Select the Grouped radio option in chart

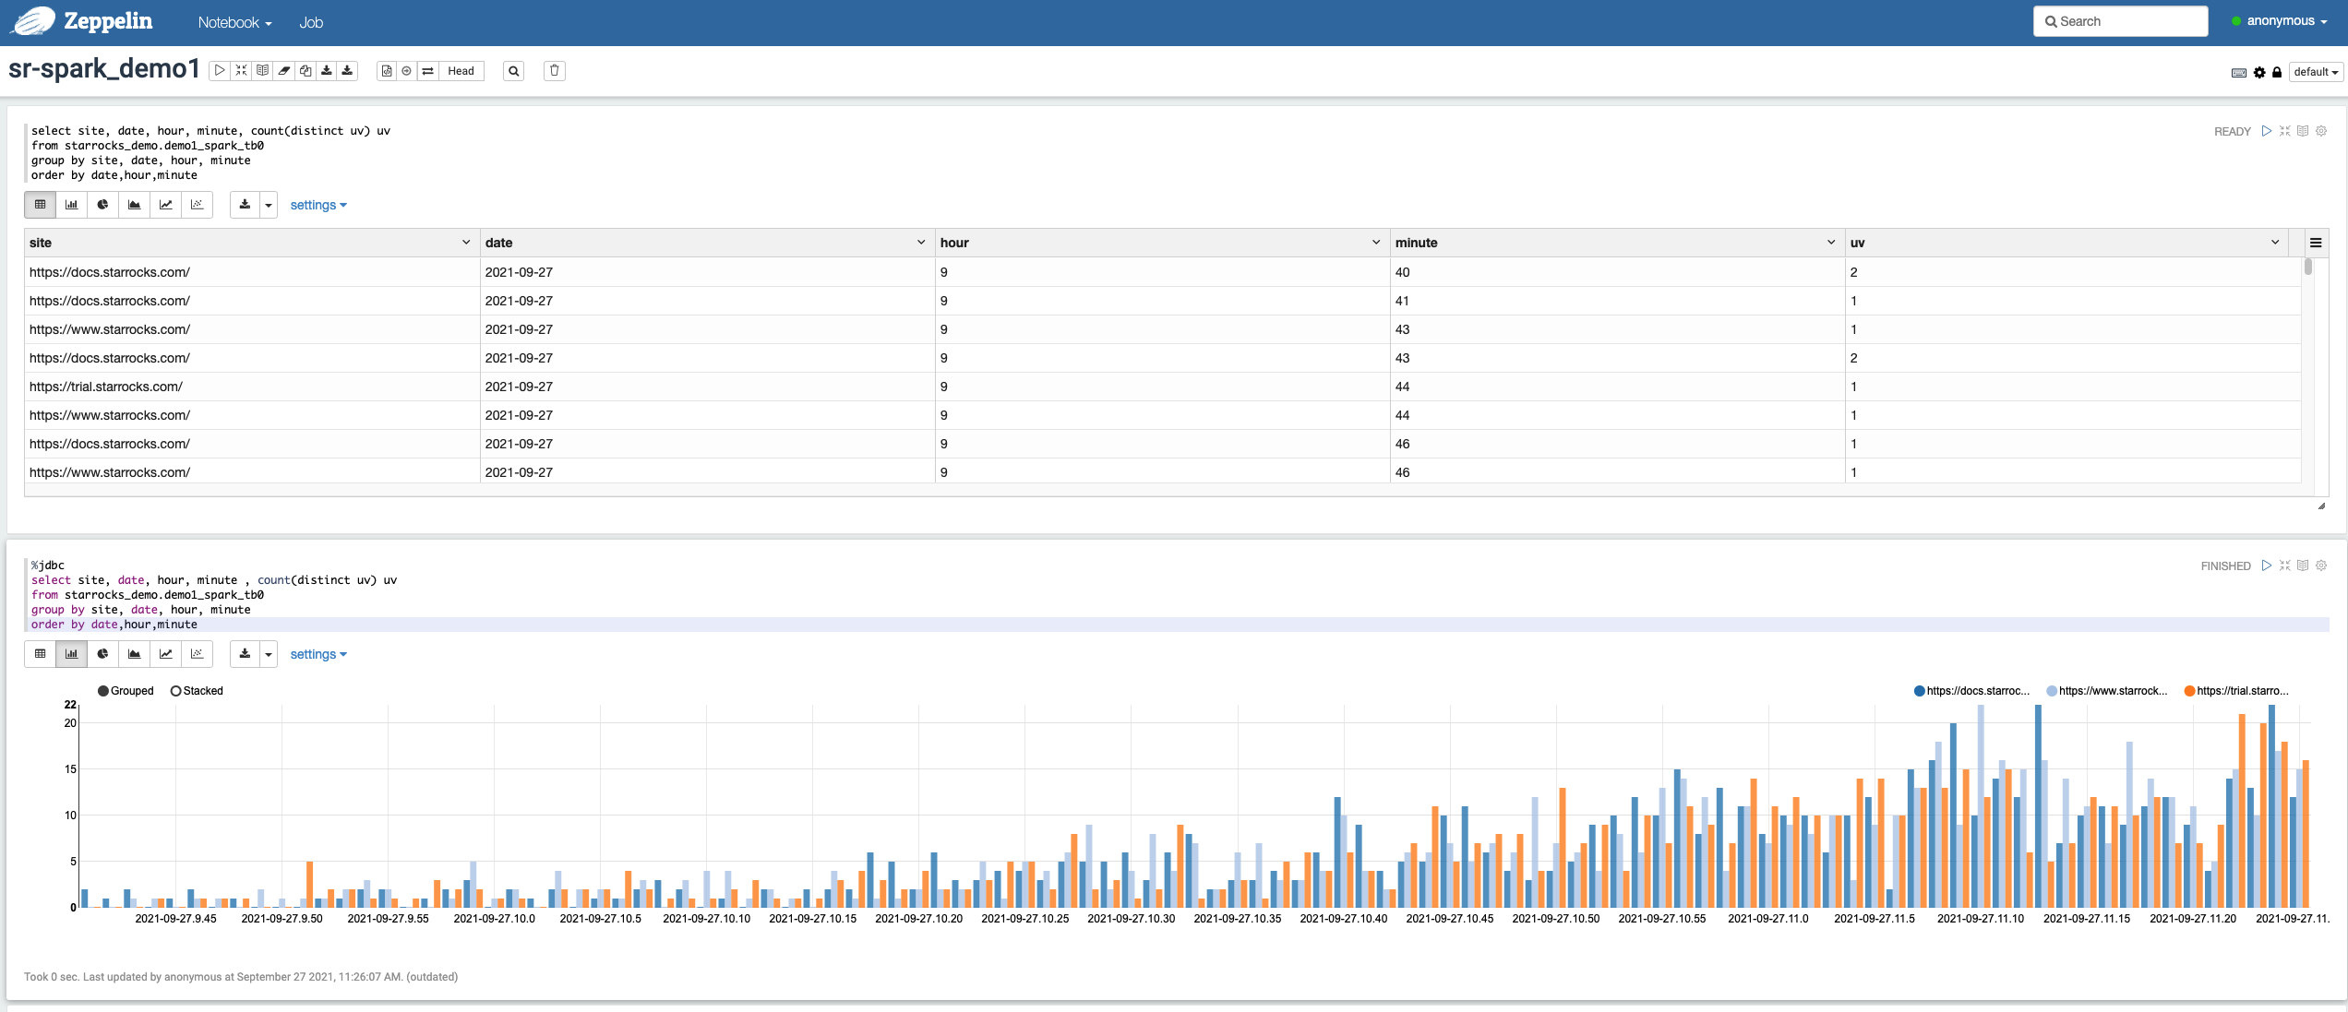coord(126,691)
